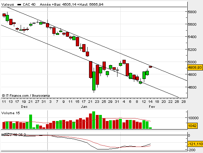Click the latest small red candle
Viewport: 203px width, 153px height.
pos(150,67)
